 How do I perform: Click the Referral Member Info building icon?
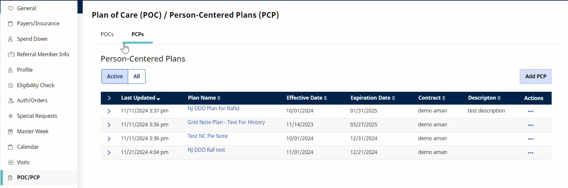point(11,55)
